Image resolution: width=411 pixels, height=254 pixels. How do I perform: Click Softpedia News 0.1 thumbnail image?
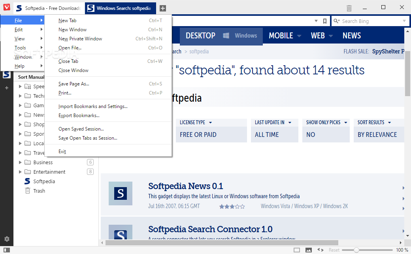120,193
